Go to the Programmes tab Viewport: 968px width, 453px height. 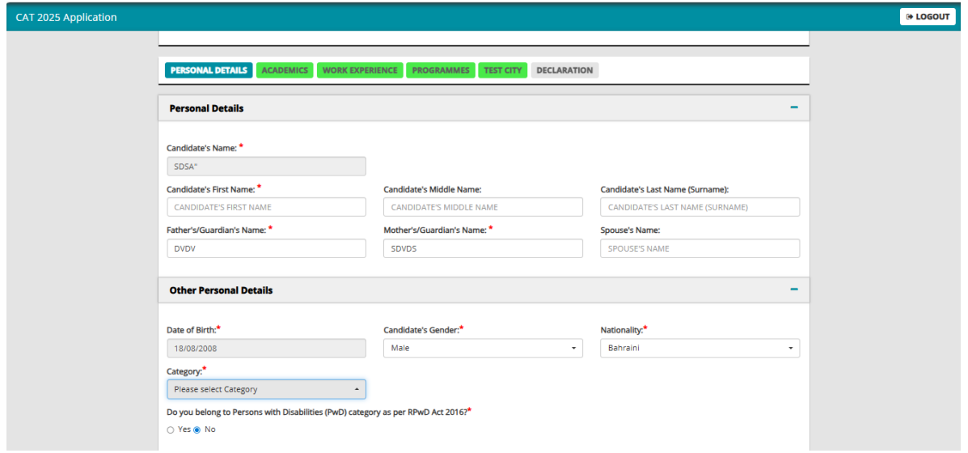coord(441,70)
